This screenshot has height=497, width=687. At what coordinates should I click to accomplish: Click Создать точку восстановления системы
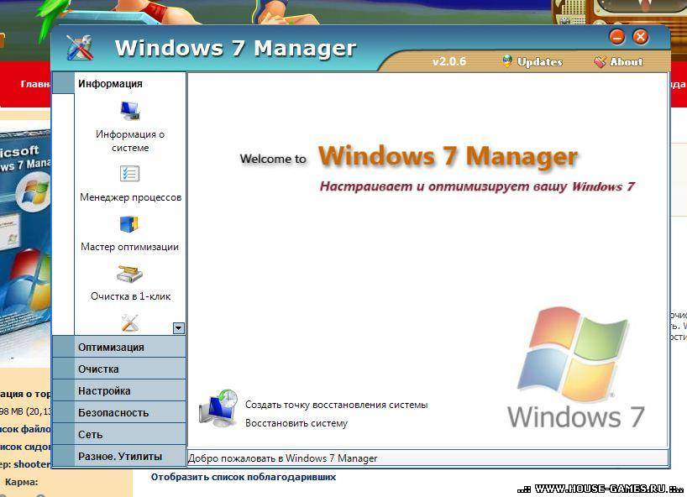336,405
